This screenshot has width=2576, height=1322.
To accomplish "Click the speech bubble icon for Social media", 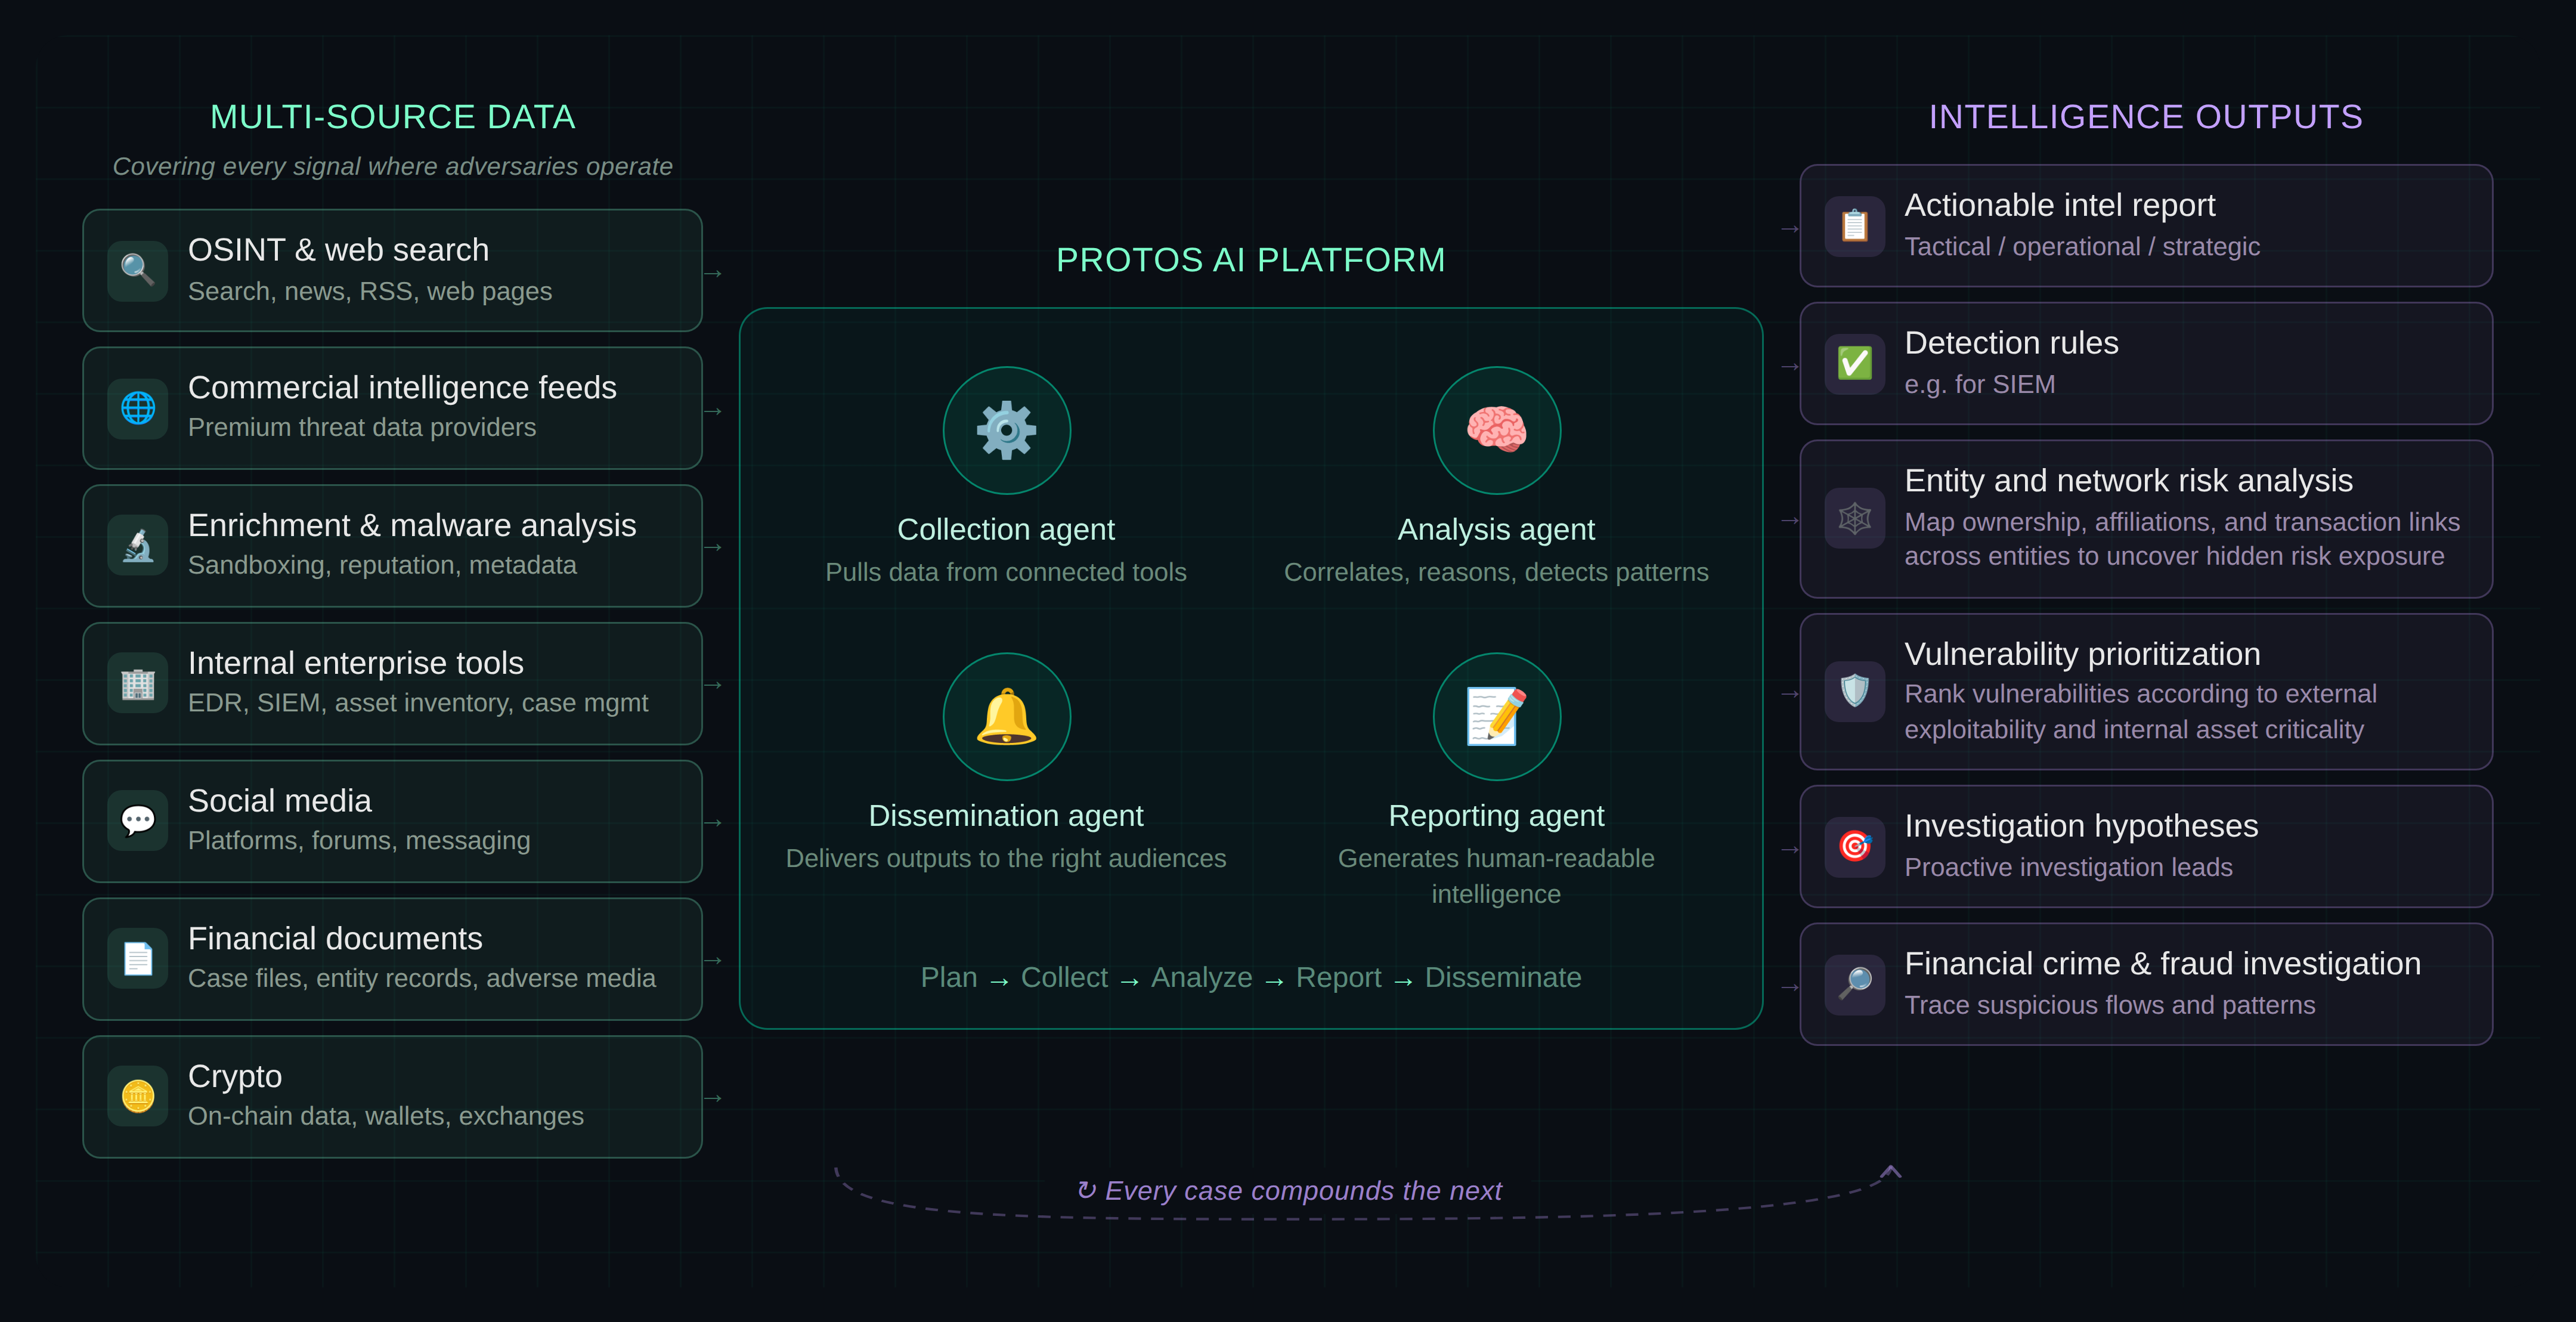I will (x=138, y=821).
